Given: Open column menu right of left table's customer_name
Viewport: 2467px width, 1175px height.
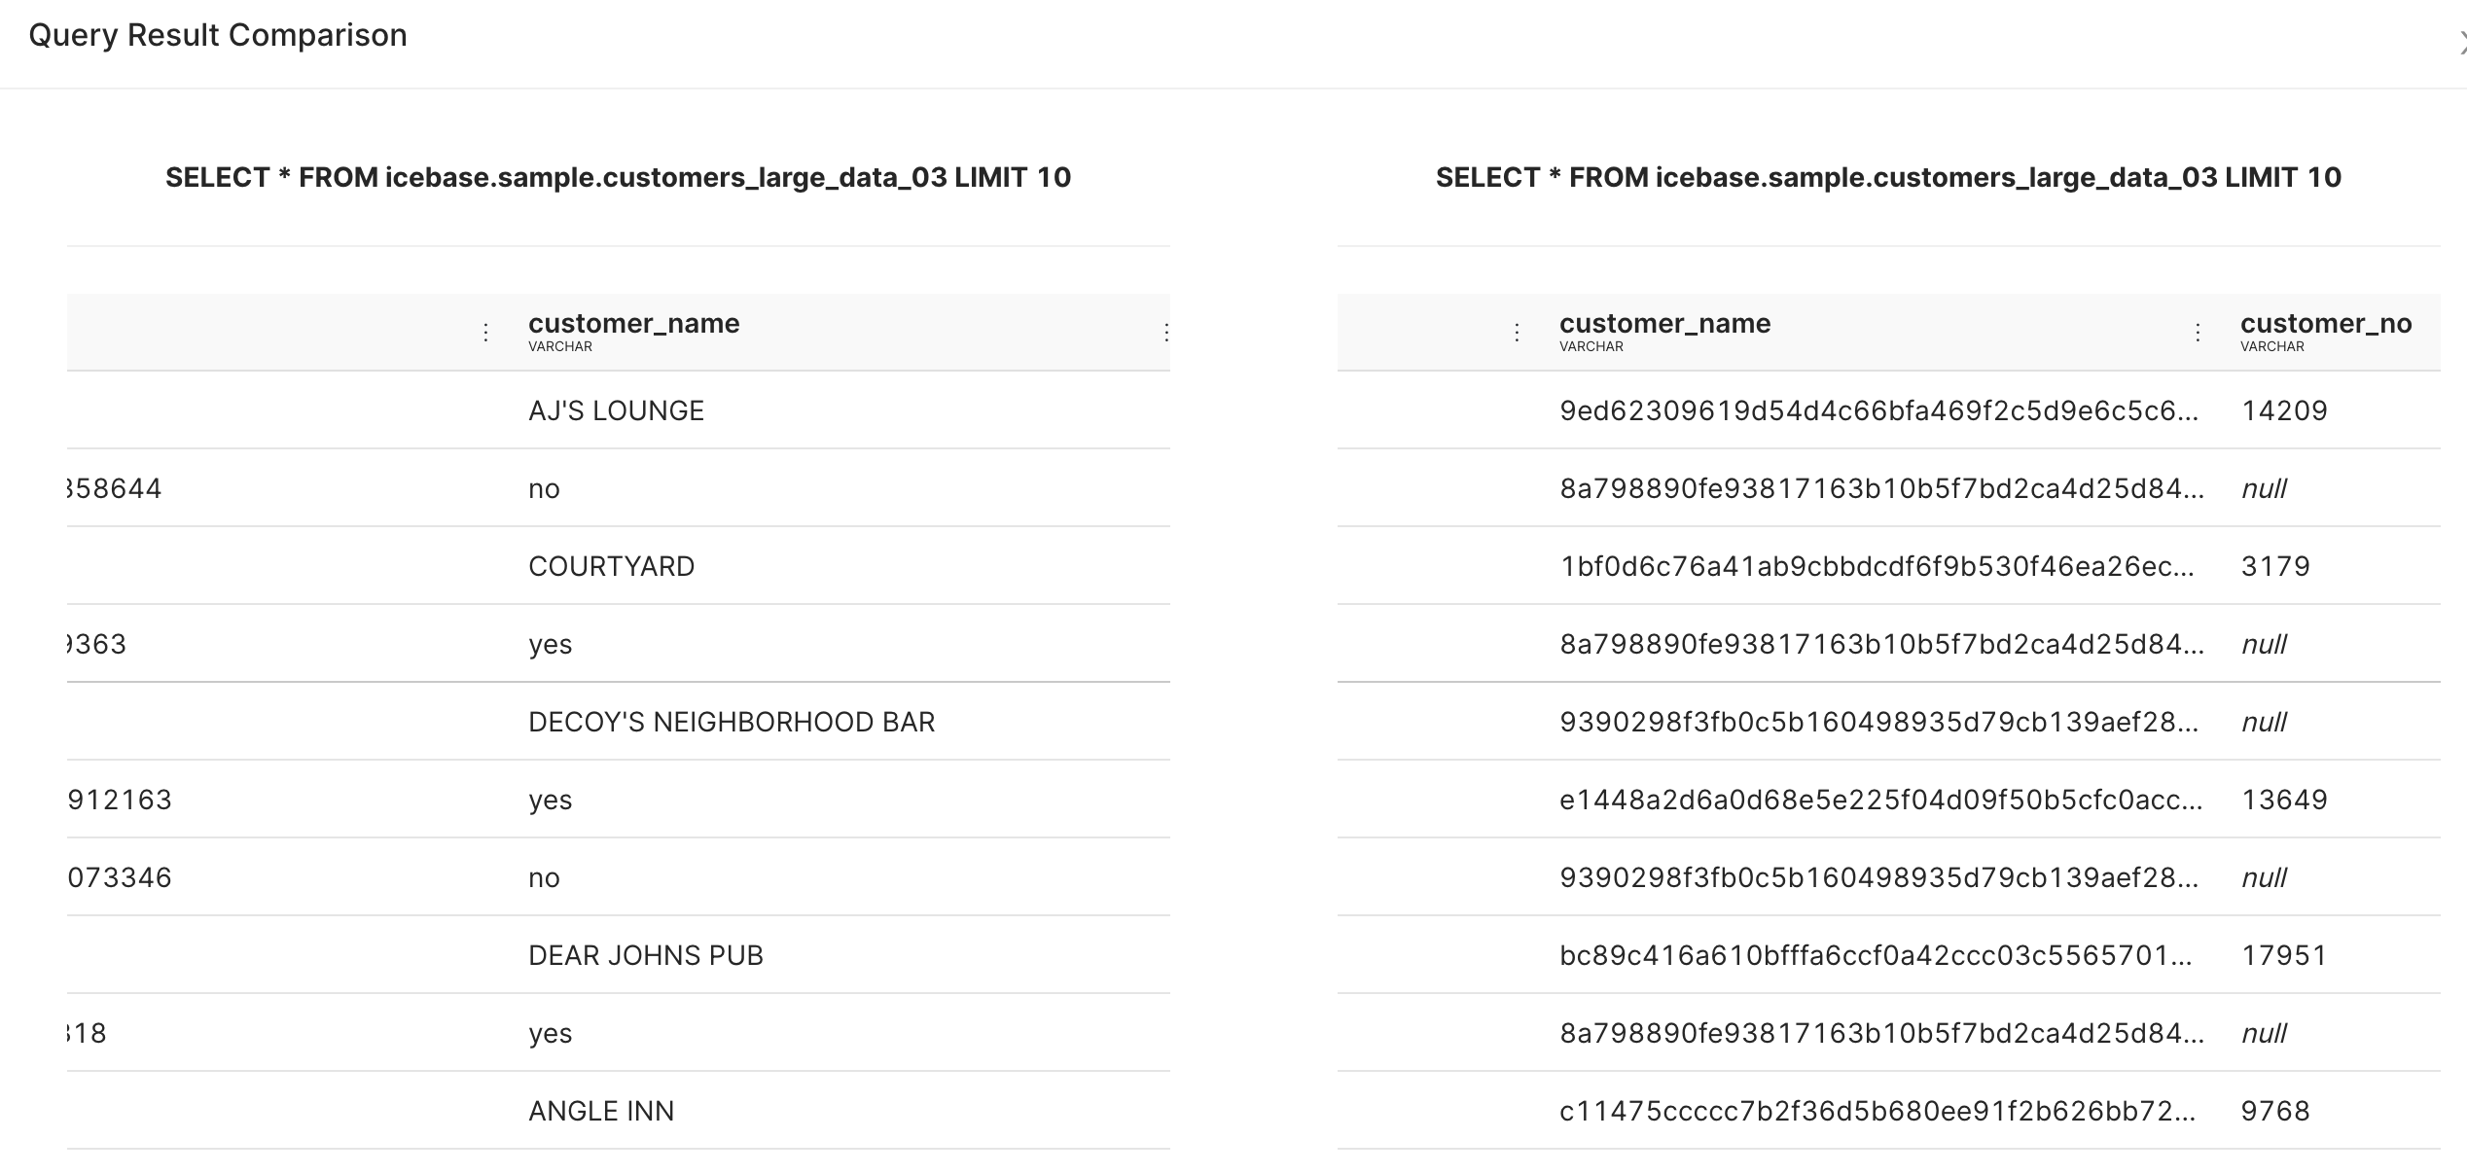Looking at the screenshot, I should tap(1165, 333).
